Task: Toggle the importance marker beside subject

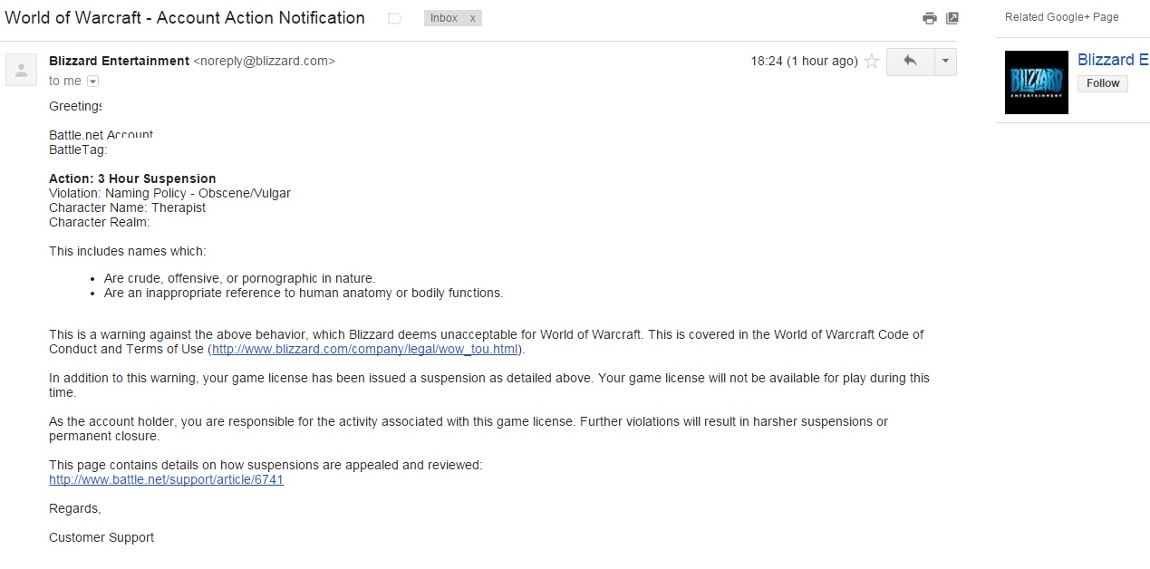Action: click(394, 18)
